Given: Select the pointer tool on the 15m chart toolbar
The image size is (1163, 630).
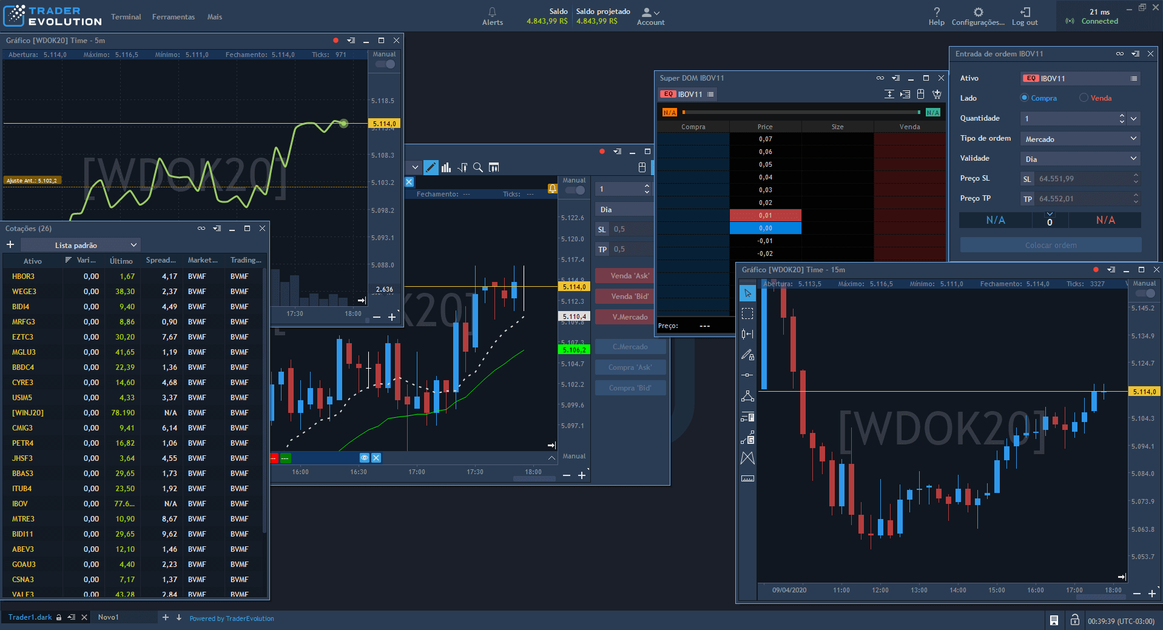Looking at the screenshot, I should [x=748, y=293].
